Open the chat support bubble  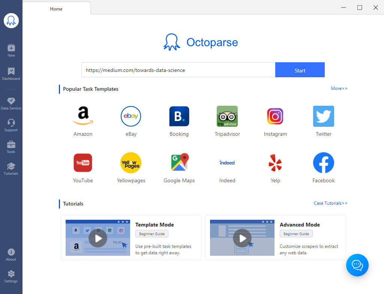pos(357,265)
